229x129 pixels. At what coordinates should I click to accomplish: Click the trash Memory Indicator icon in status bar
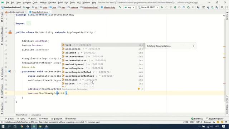point(226,122)
